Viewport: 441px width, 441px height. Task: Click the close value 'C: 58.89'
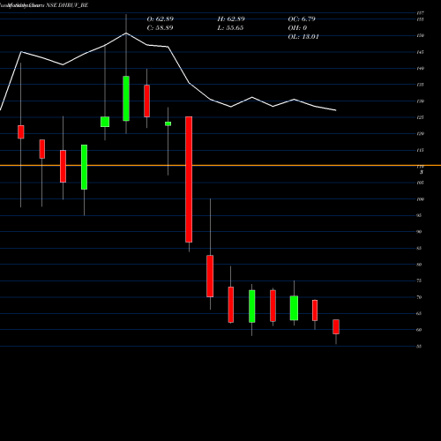pyautogui.click(x=160, y=28)
